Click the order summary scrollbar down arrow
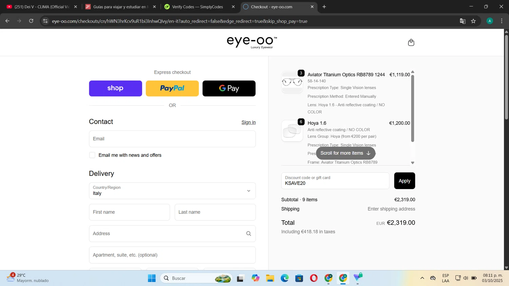The width and height of the screenshot is (509, 286). [413, 163]
